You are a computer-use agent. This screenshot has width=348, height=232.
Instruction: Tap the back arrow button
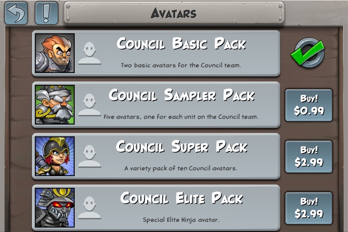pos(16,13)
